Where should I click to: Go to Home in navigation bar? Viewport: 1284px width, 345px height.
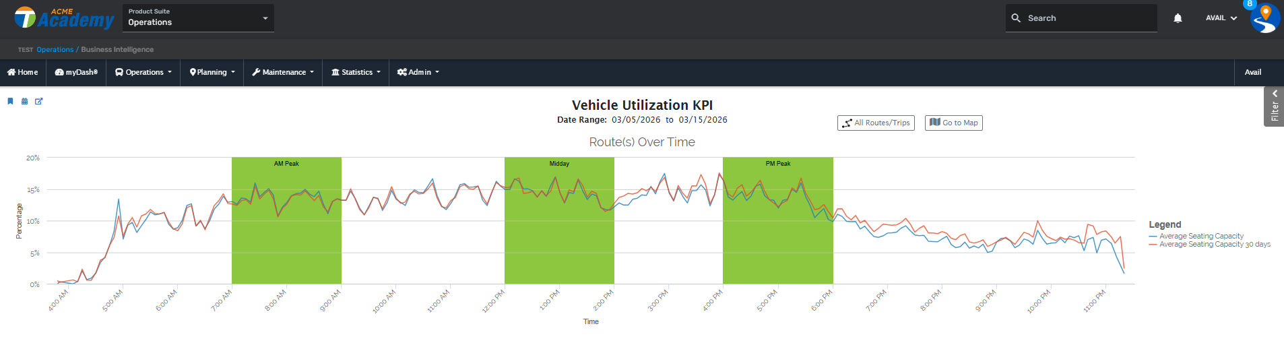click(x=23, y=72)
